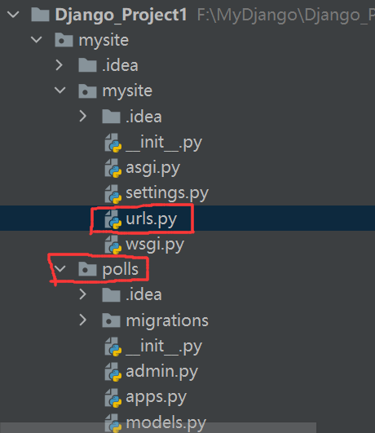Image resolution: width=375 pixels, height=433 pixels.
Task: Select models.py in the tree
Action: (166, 422)
